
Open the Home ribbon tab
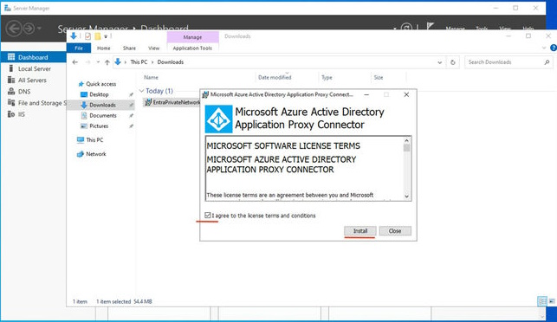(104, 48)
